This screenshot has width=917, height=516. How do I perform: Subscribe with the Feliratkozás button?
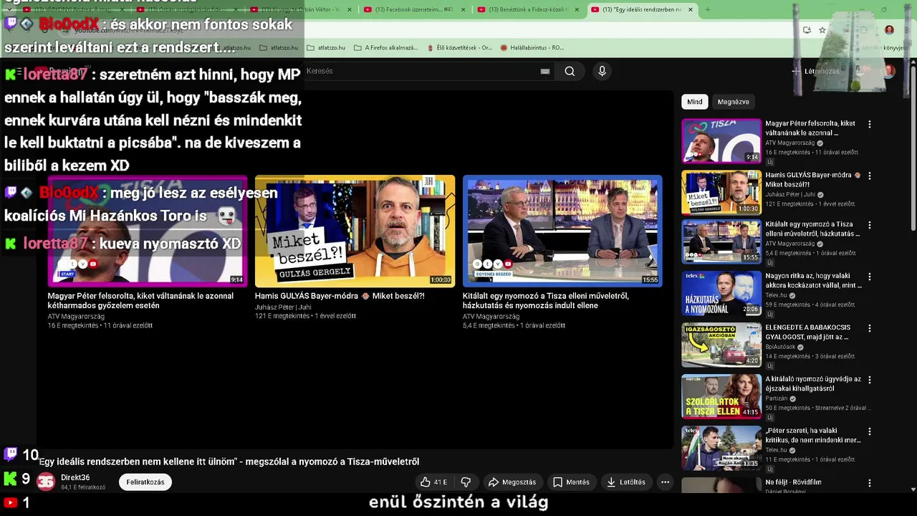click(145, 482)
